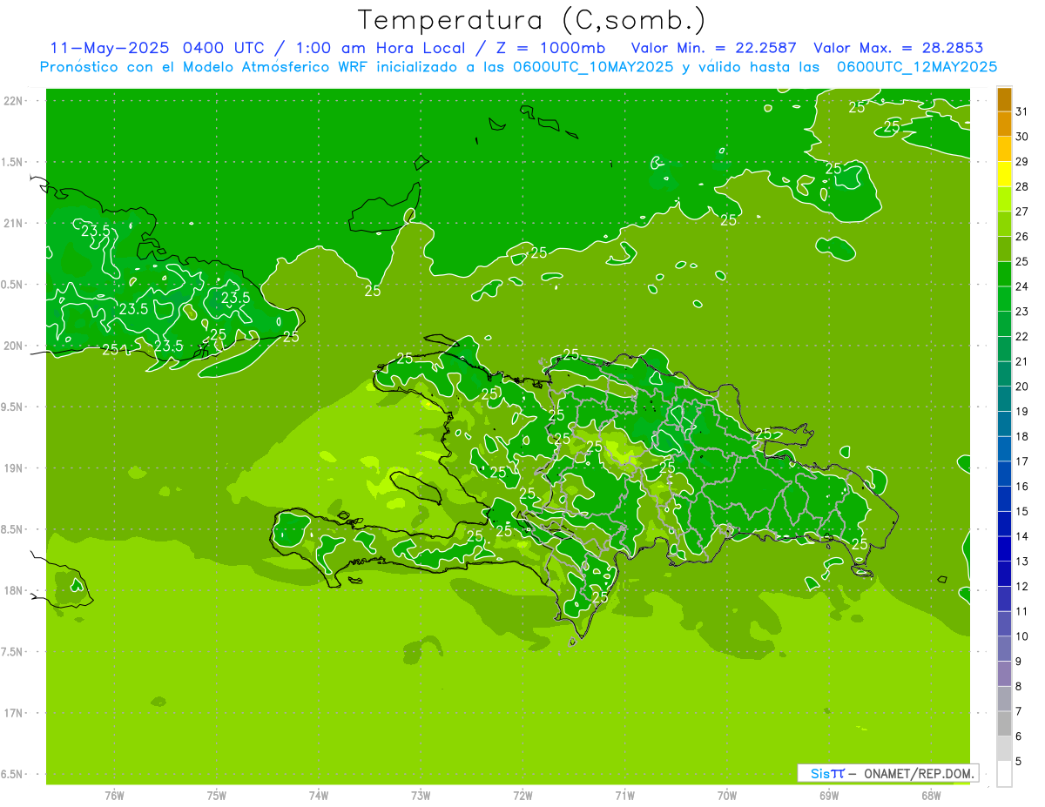The image size is (1045, 807).
Task: Click the "20N" latitude axis label
Action: [13, 346]
